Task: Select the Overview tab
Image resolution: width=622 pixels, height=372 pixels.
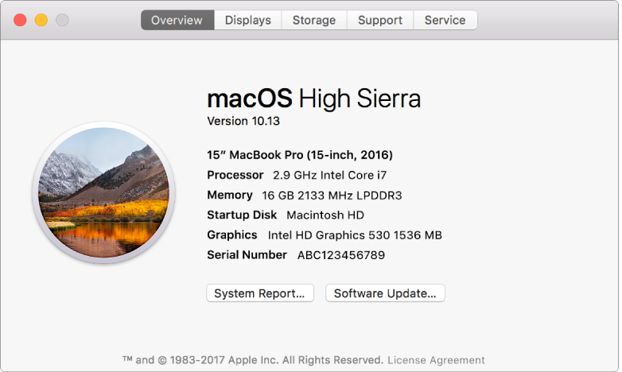Action: point(177,20)
